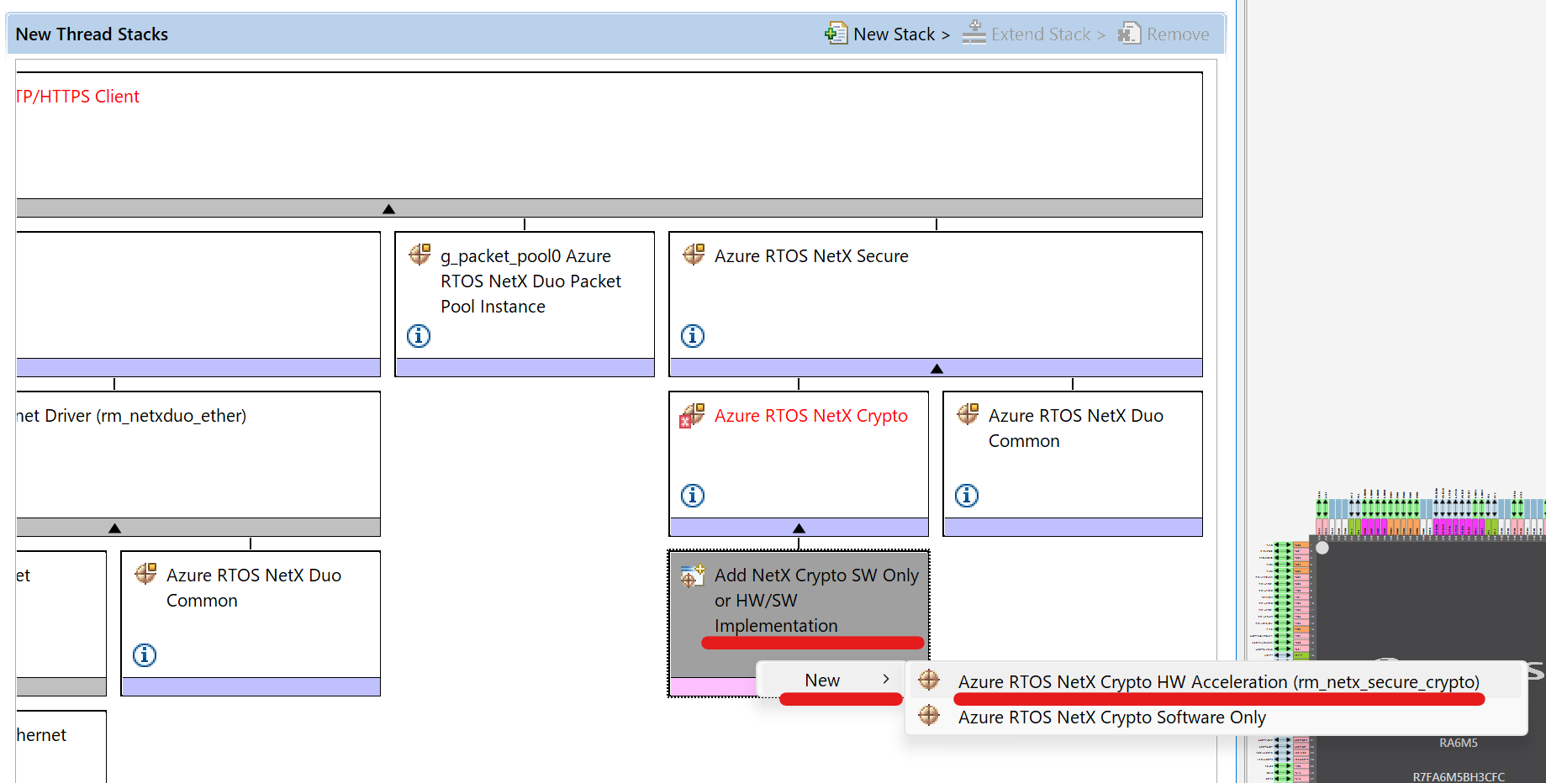Click NetX Duo Common icon under Ethernet Driver
This screenshot has width=1546, height=783.
pyautogui.click(x=145, y=573)
